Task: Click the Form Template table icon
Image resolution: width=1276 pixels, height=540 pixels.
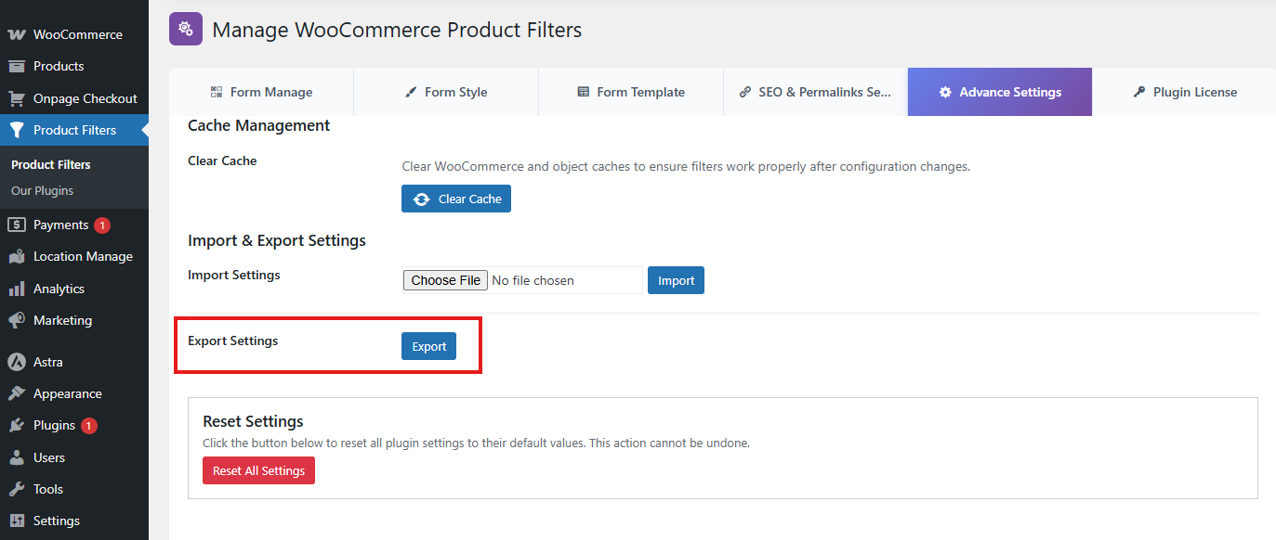Action: click(x=584, y=92)
